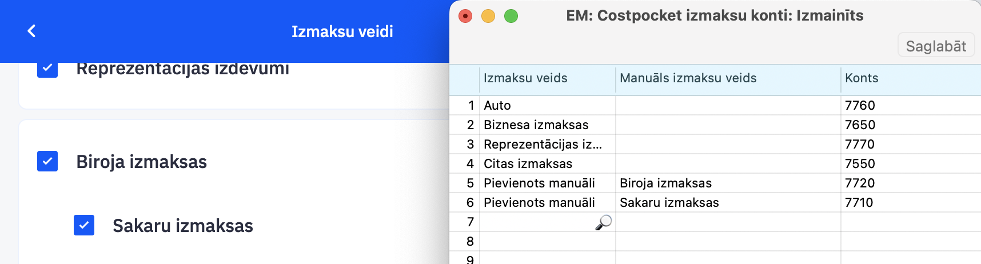
Task: Toggle the Biroja izmaksas checkbox
Action: click(x=47, y=162)
